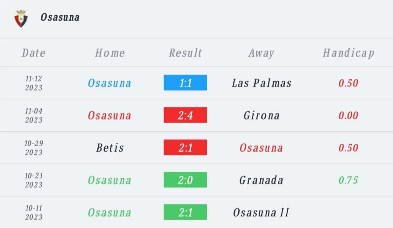Click the green 0.75 handicap value
The width and height of the screenshot is (393, 228).
pos(348,180)
